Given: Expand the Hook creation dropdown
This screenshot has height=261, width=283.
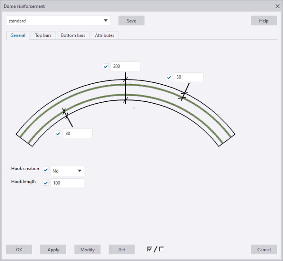Looking at the screenshot, I should click(x=67, y=171).
